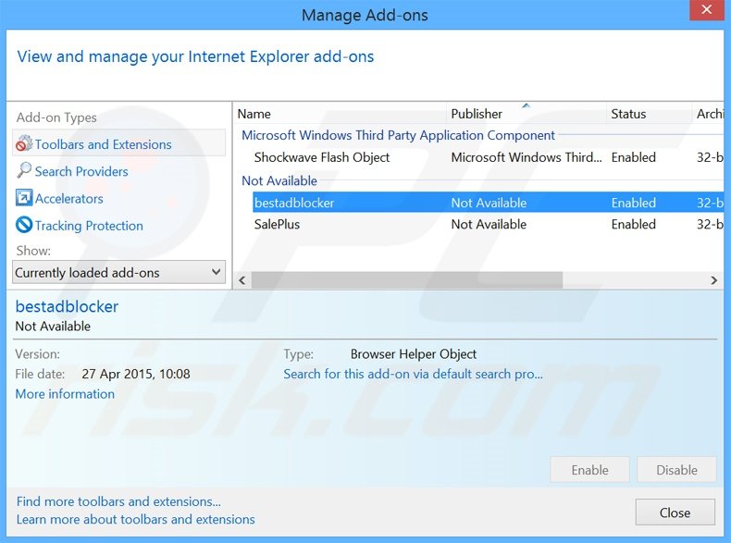Select the bestadblocker add-on row
731x543 pixels.
pyautogui.click(x=489, y=203)
